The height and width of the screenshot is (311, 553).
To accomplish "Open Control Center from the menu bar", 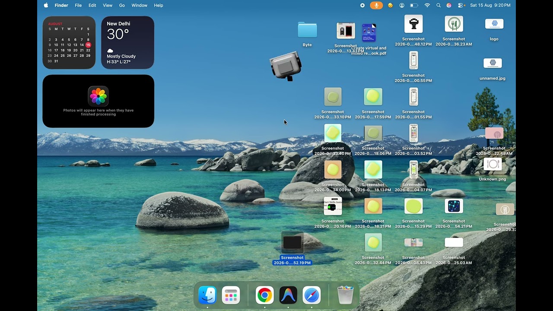I will point(461,5).
